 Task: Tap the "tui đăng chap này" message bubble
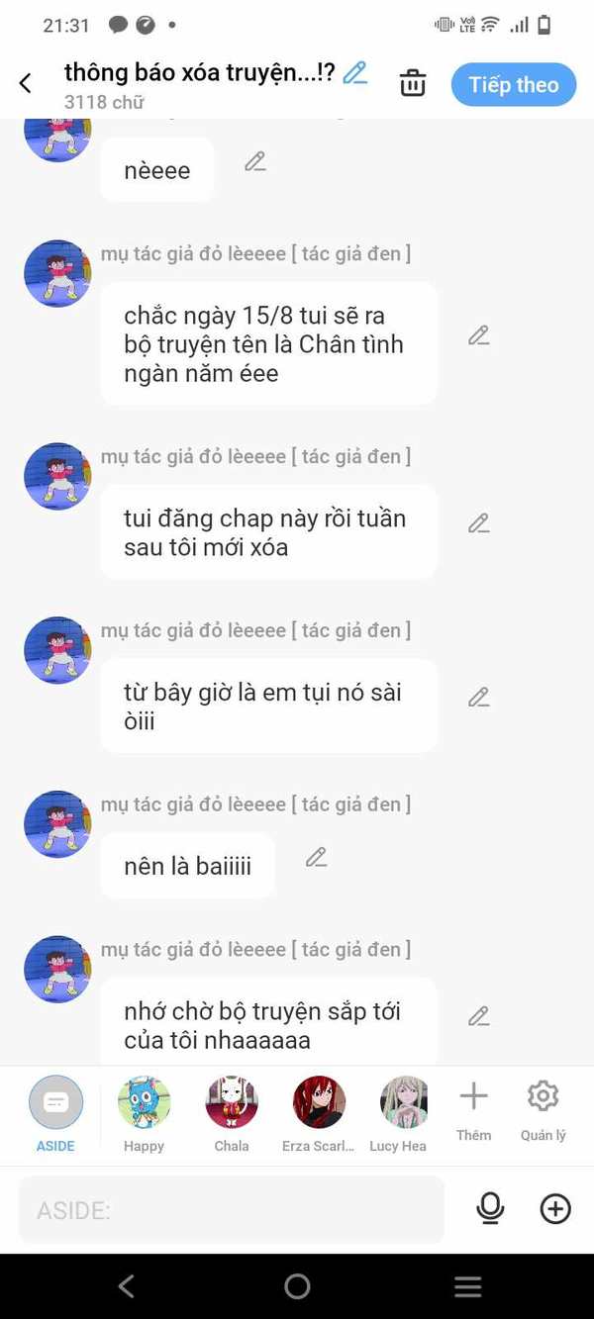268,532
